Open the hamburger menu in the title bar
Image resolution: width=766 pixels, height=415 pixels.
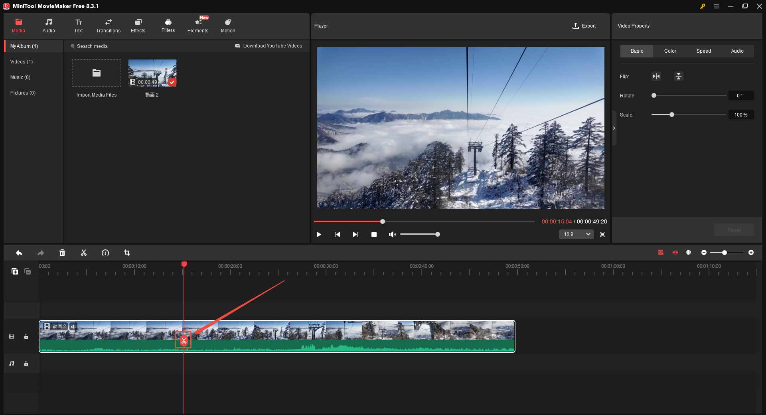coord(717,6)
